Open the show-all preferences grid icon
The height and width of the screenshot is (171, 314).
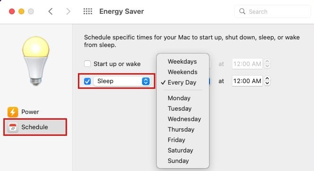tap(88, 11)
